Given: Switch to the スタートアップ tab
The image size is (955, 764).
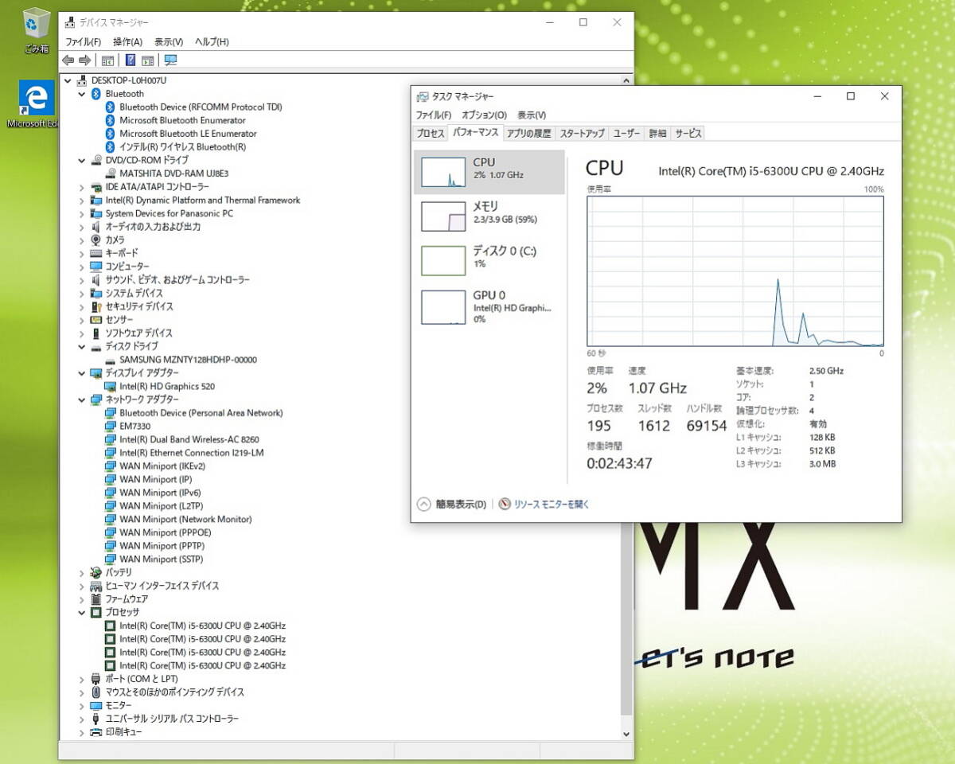Looking at the screenshot, I should click(x=582, y=134).
